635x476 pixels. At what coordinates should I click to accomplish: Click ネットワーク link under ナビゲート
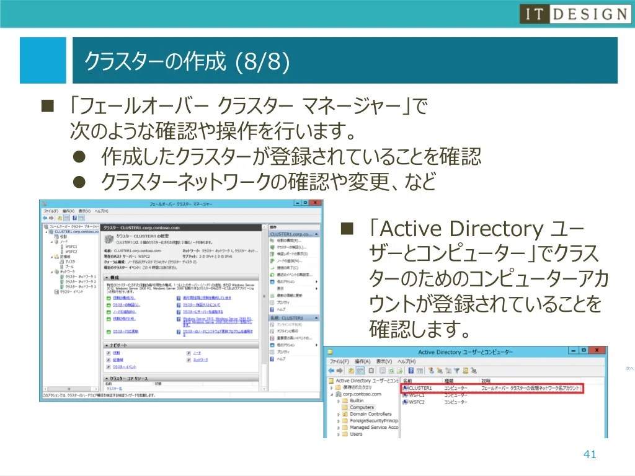[200, 359]
